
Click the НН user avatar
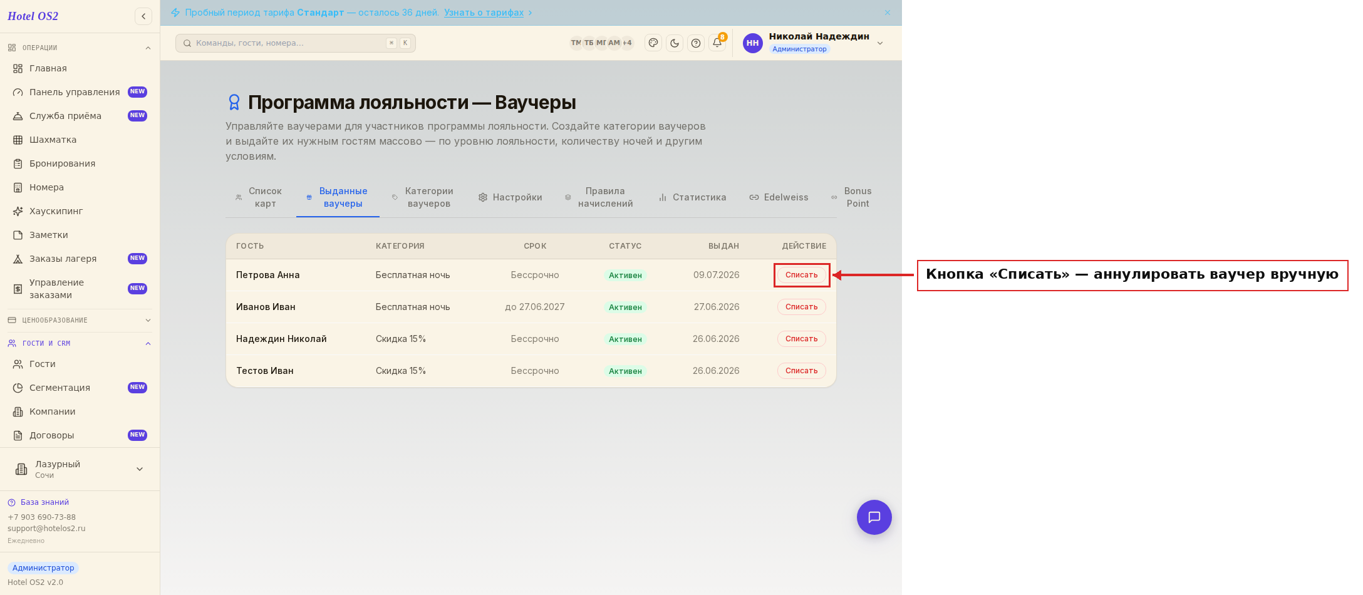tap(753, 43)
